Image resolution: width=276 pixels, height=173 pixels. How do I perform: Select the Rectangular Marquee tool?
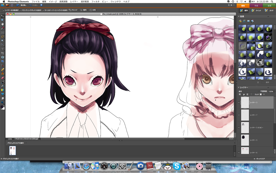3,33
